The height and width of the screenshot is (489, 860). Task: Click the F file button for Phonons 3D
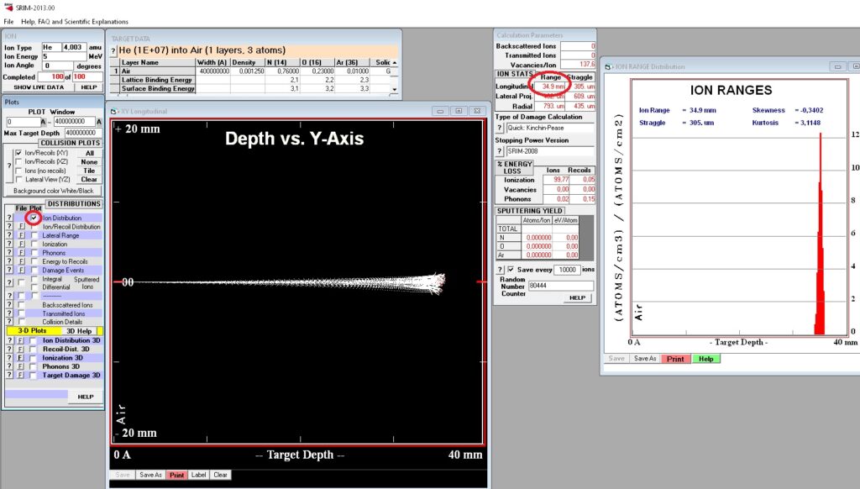[20, 366]
